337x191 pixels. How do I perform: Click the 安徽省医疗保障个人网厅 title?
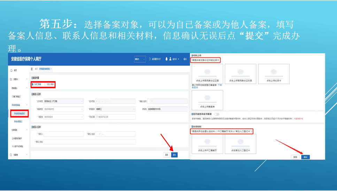coord(26,59)
